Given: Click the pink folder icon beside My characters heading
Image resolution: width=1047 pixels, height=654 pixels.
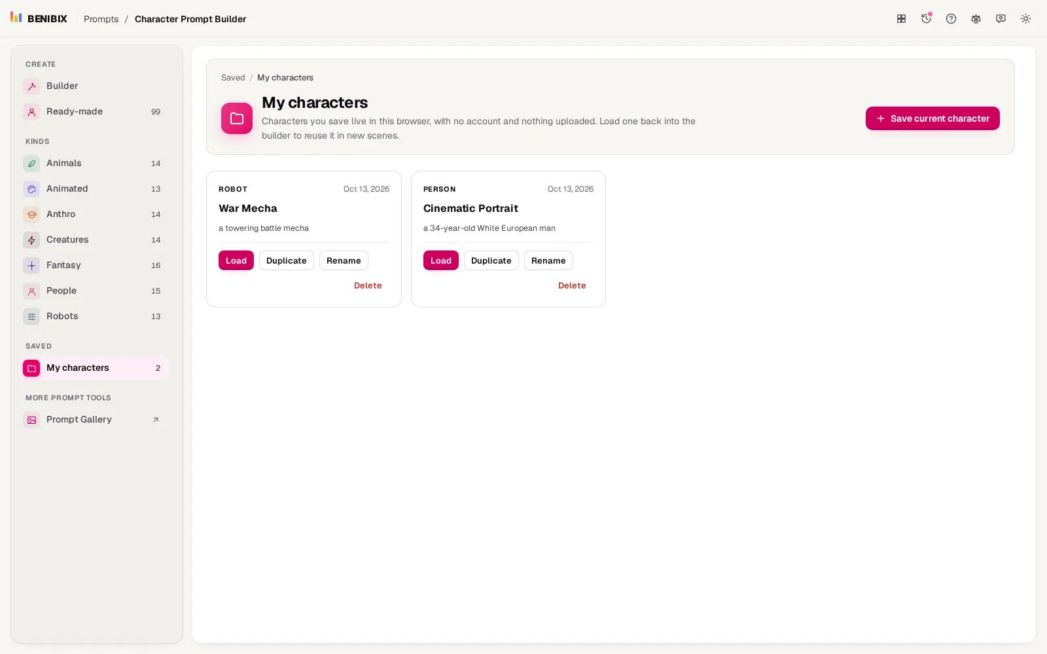Looking at the screenshot, I should coord(237,118).
